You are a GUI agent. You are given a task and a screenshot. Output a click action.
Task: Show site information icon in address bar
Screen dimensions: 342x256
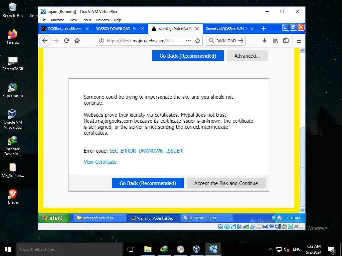(x=102, y=41)
